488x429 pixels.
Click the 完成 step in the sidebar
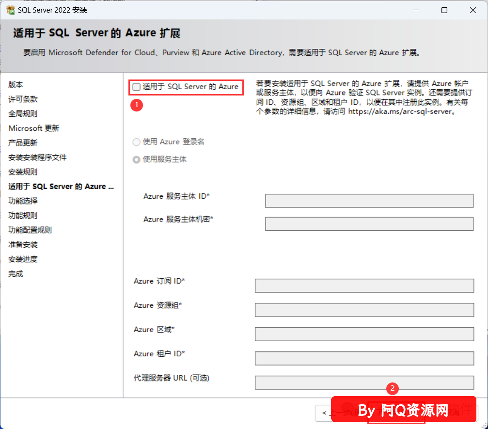[16, 274]
